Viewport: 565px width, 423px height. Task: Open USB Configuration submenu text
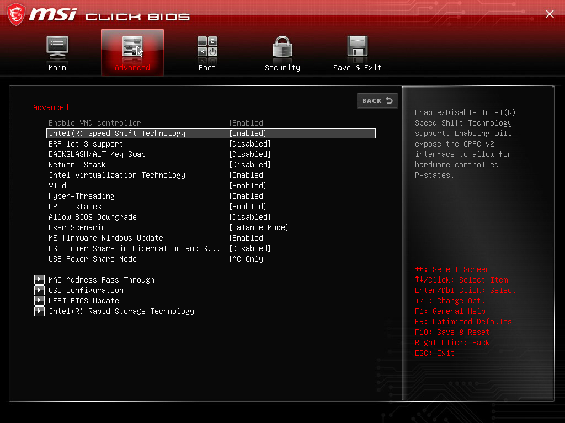[x=86, y=290]
